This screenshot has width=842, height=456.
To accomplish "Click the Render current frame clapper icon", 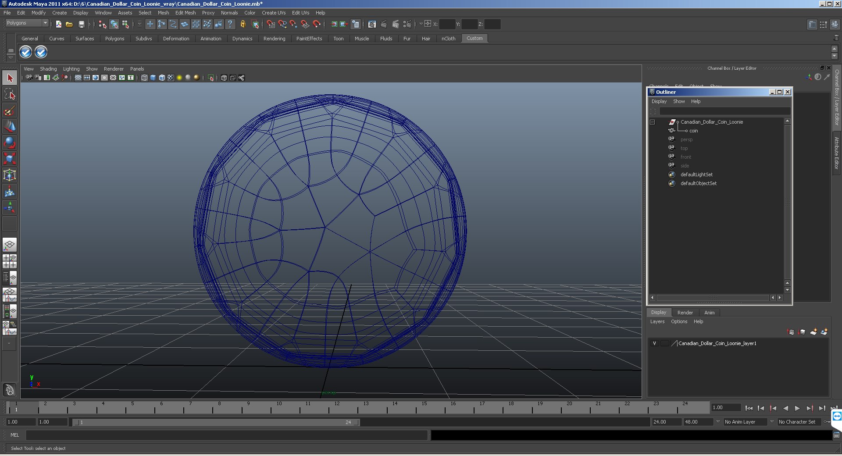I will pos(384,25).
